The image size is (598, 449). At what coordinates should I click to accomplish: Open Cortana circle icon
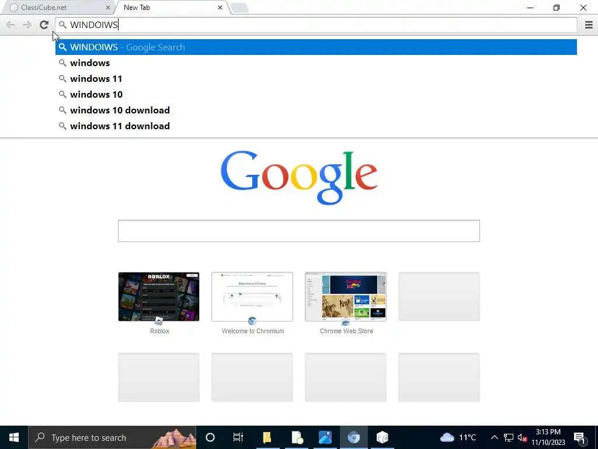point(210,437)
